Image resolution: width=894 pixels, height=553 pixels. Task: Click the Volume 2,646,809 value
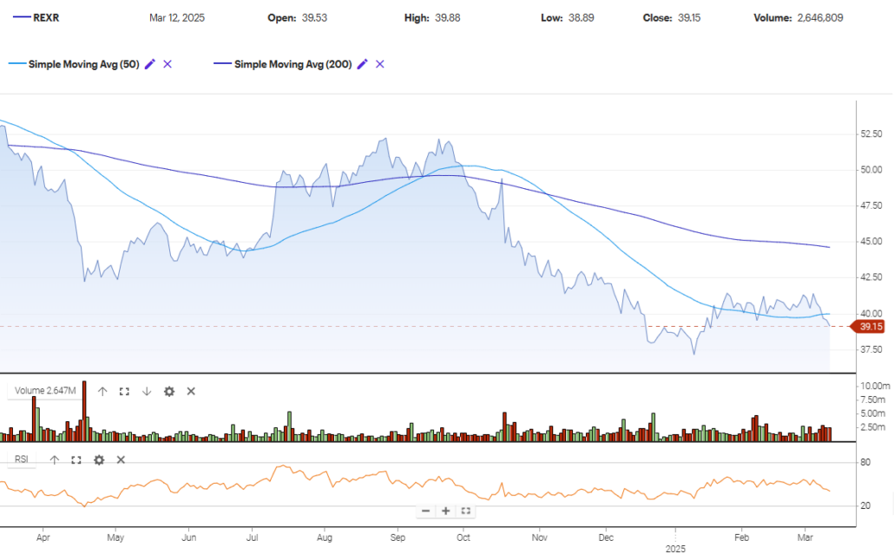pos(820,17)
